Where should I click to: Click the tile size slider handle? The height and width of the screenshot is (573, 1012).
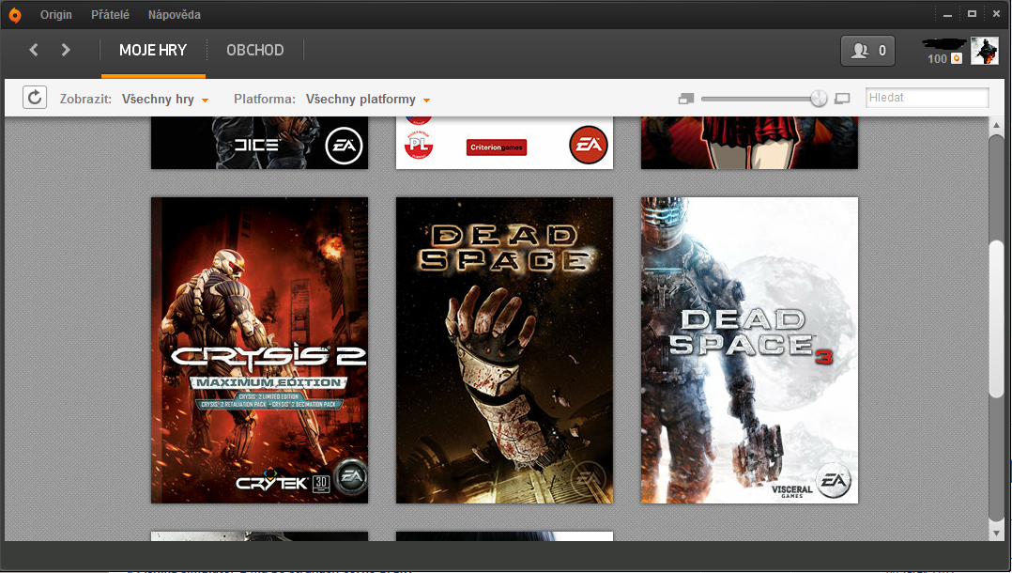pyautogui.click(x=819, y=99)
